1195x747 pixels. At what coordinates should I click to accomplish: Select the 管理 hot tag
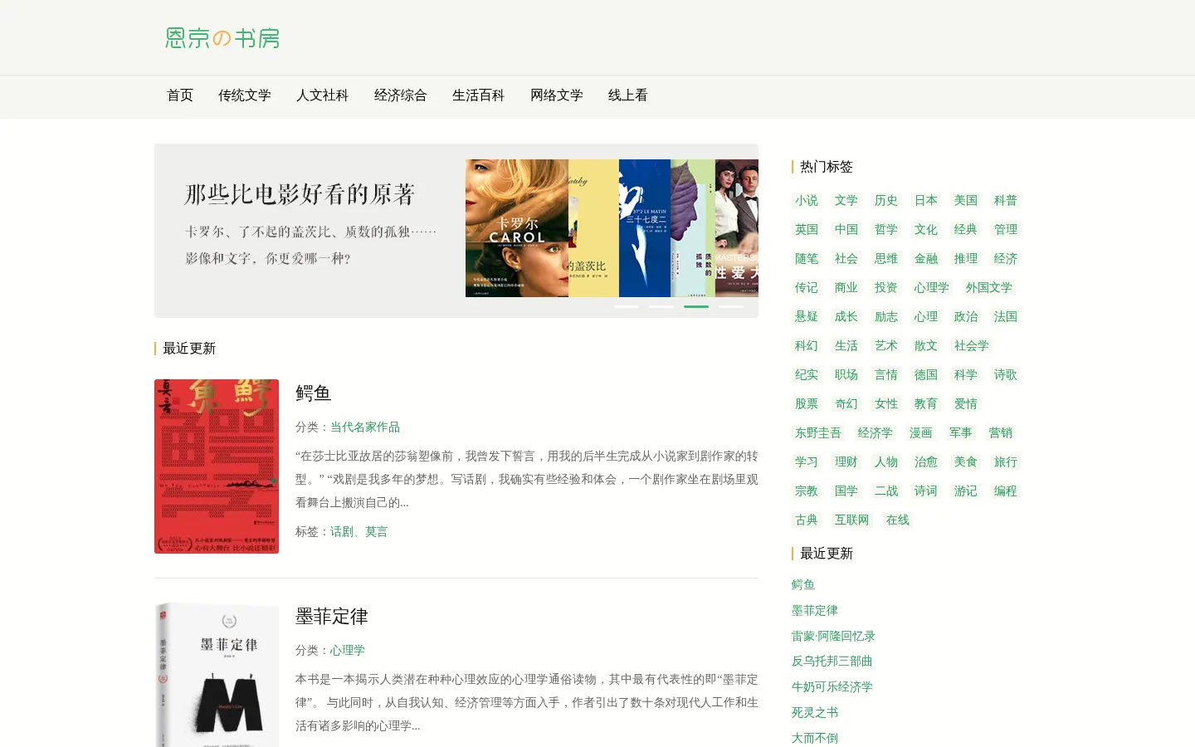click(x=1006, y=229)
